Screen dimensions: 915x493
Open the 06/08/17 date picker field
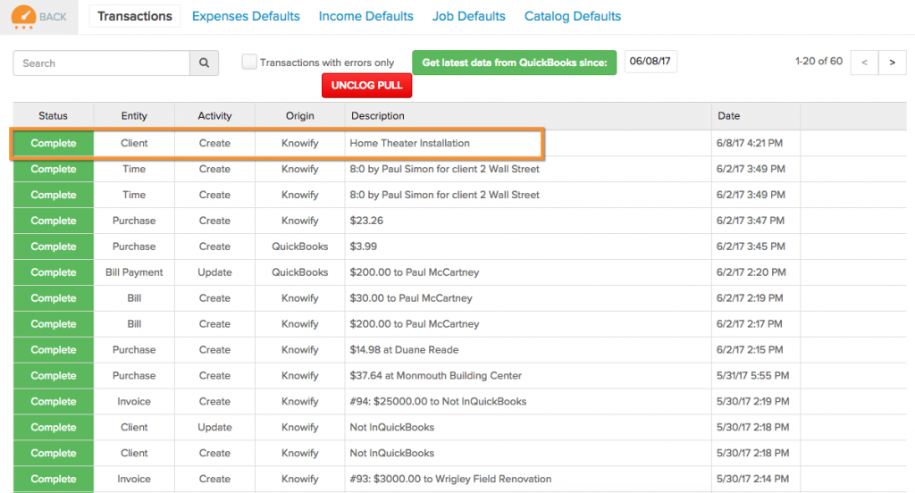click(x=651, y=62)
